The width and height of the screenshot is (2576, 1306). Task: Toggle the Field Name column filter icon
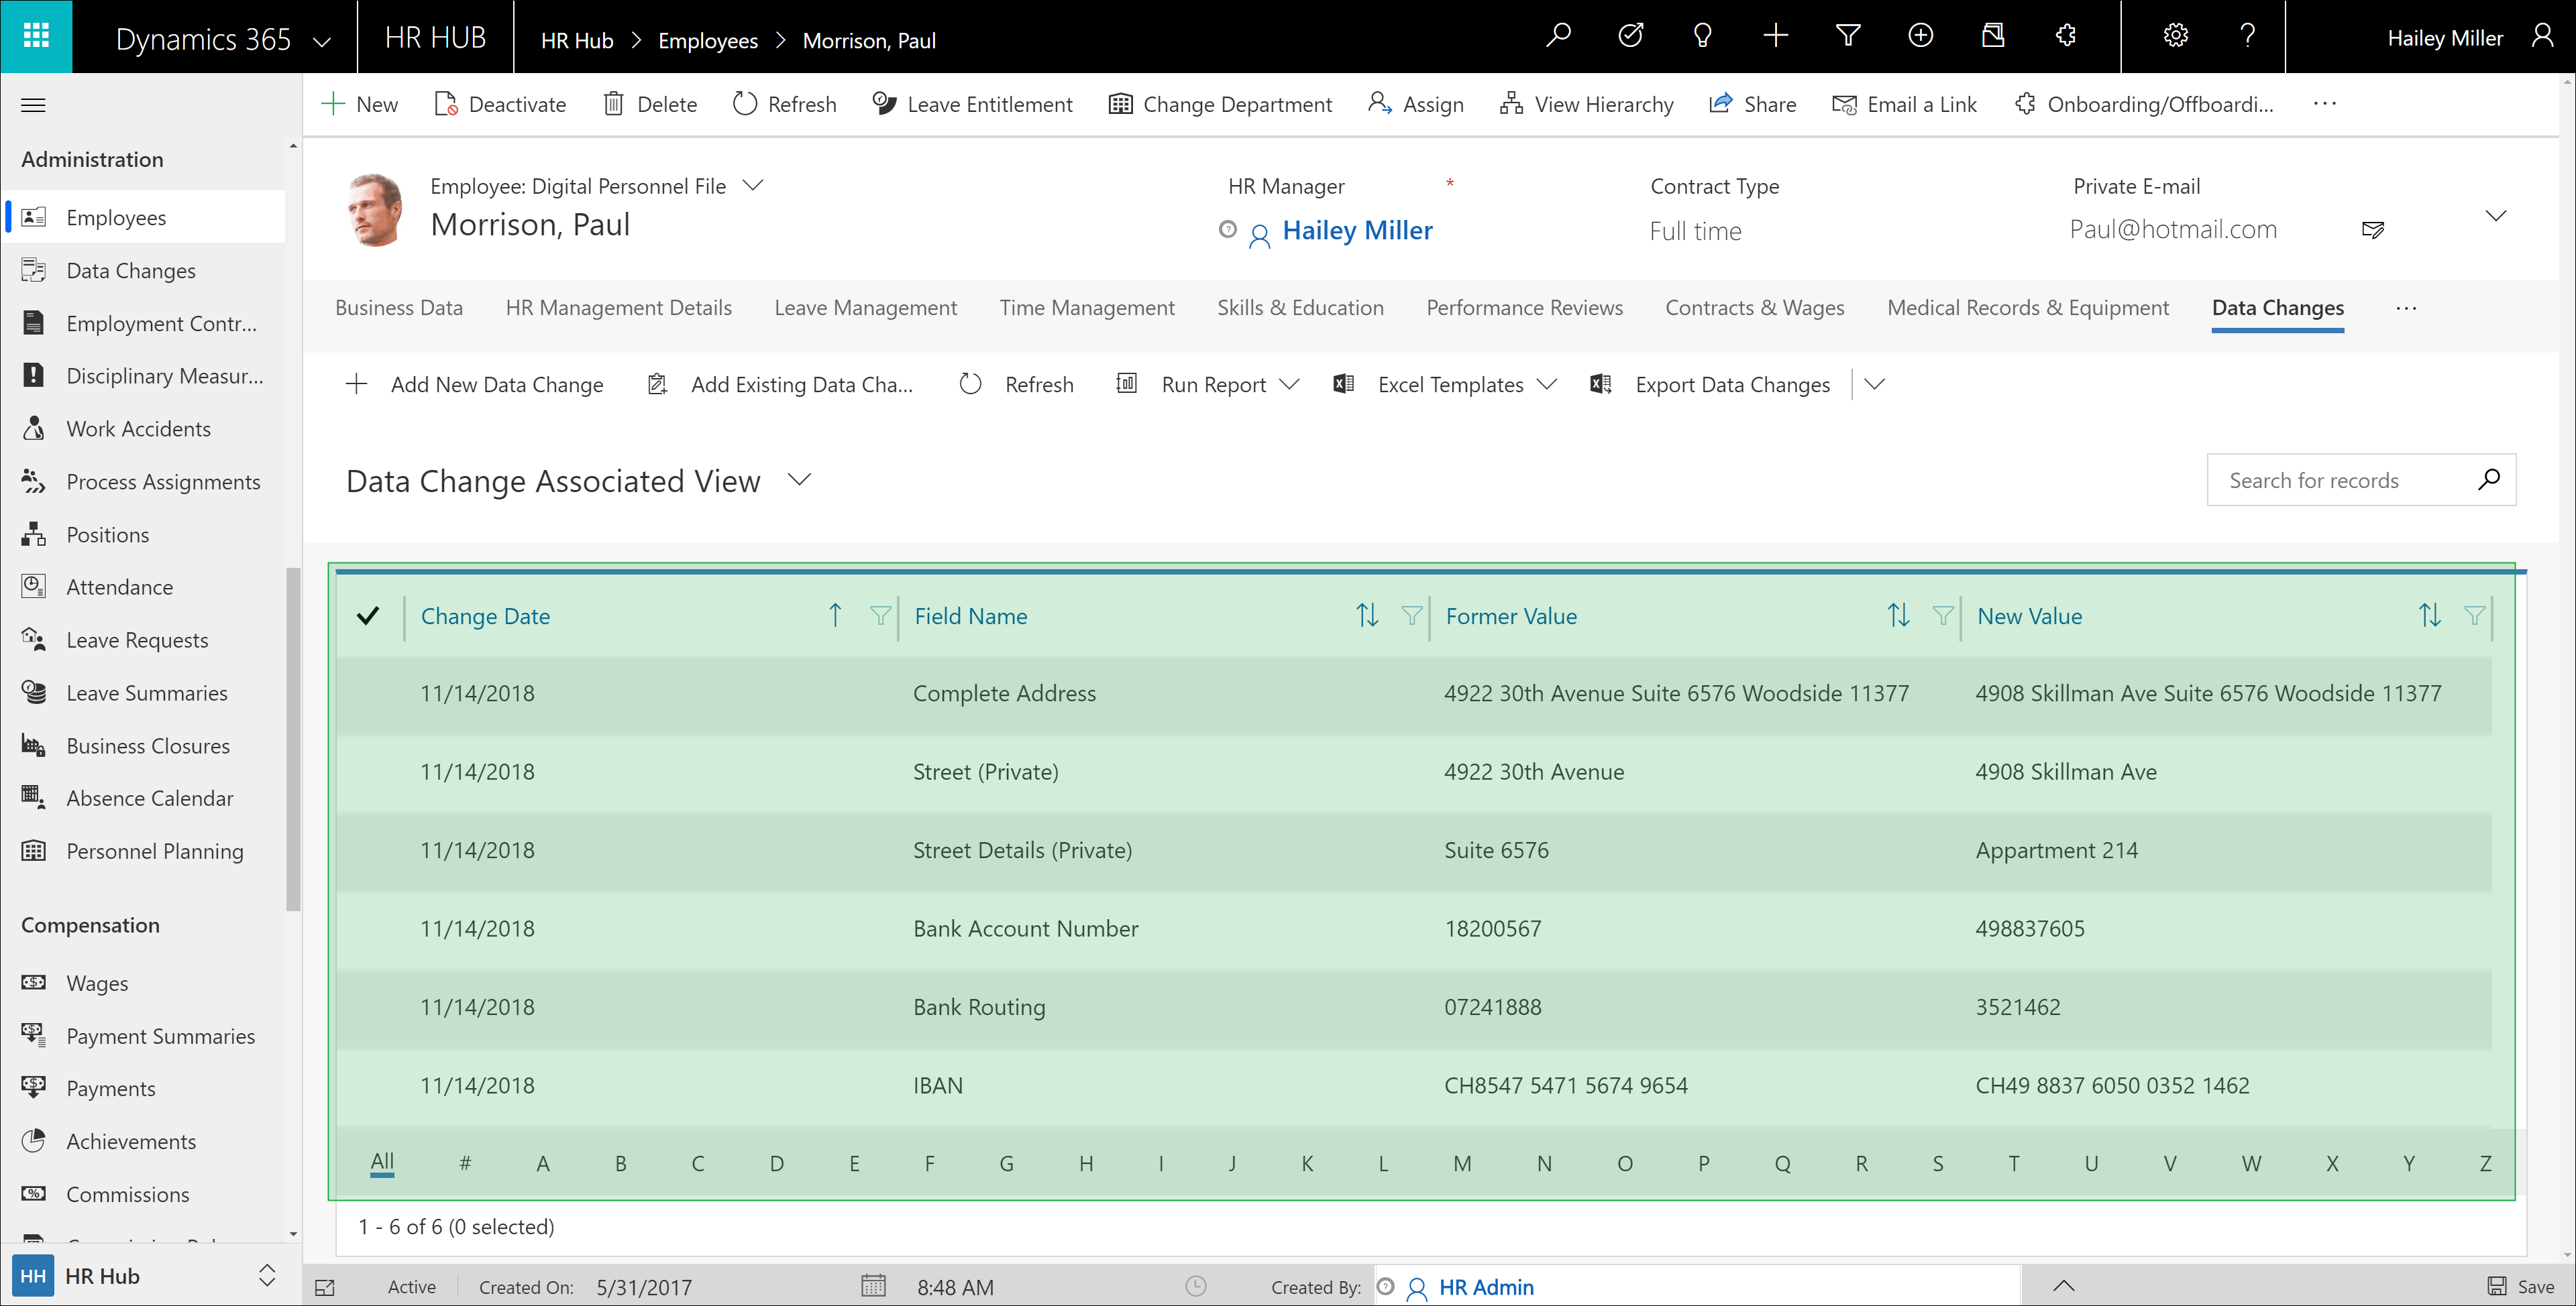[x=1411, y=615]
